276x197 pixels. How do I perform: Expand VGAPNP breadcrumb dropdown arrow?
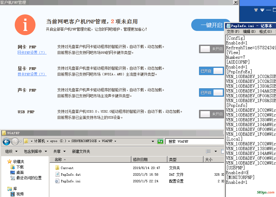click(115, 141)
